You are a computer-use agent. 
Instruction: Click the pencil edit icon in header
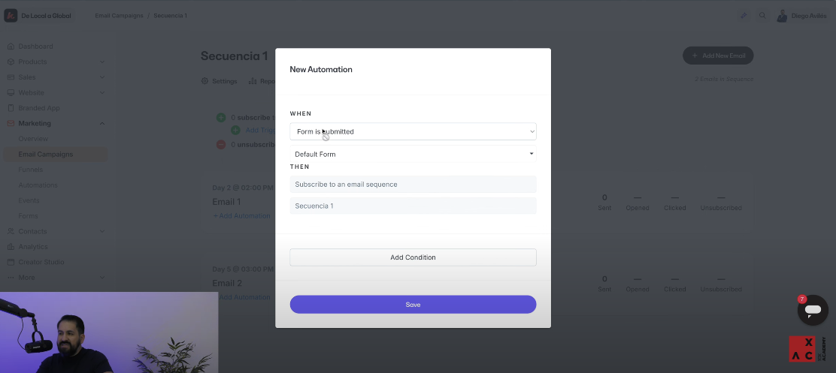pyautogui.click(x=744, y=16)
